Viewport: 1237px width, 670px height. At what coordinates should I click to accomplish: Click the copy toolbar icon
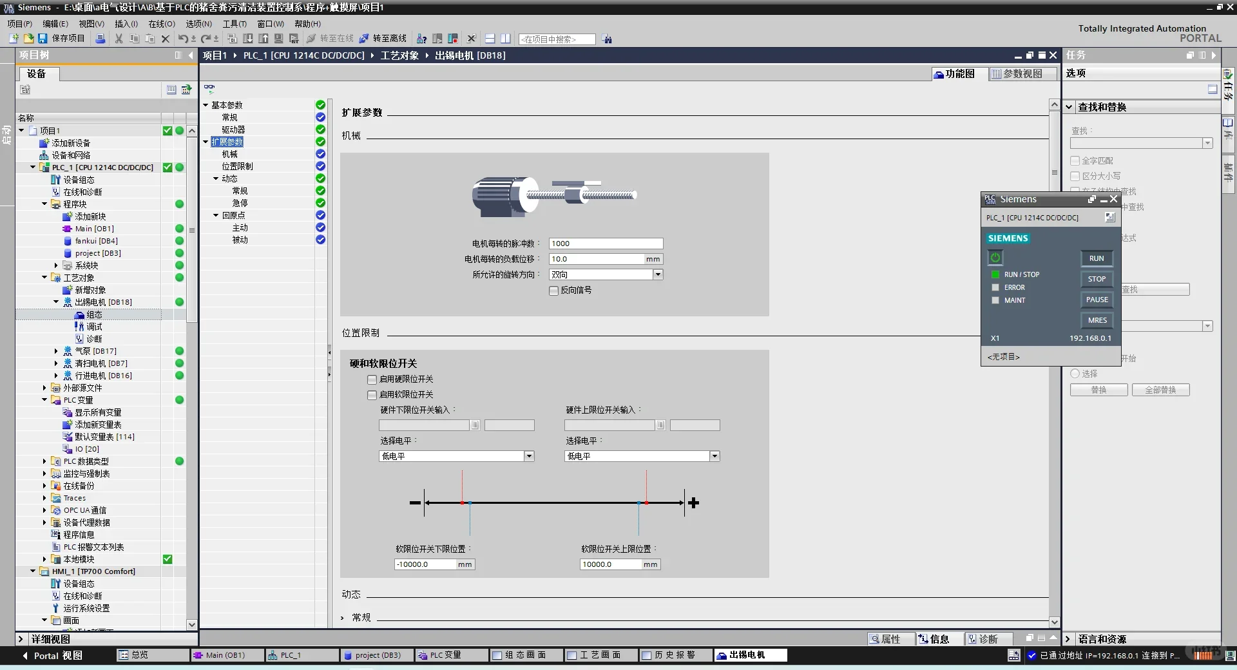tap(135, 39)
